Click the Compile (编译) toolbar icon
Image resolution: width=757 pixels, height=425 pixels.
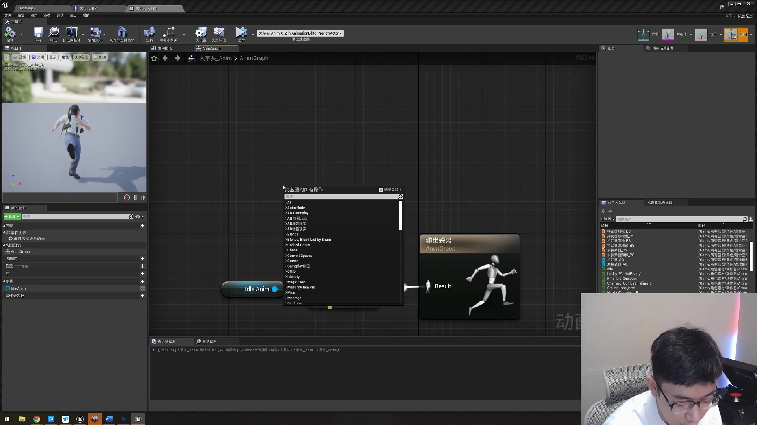click(10, 33)
